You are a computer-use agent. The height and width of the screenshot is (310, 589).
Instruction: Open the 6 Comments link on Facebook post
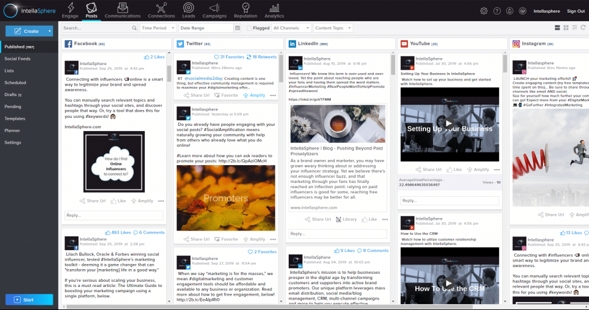(149, 232)
